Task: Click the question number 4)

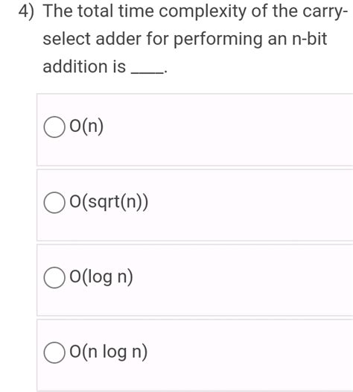Action: point(27,11)
